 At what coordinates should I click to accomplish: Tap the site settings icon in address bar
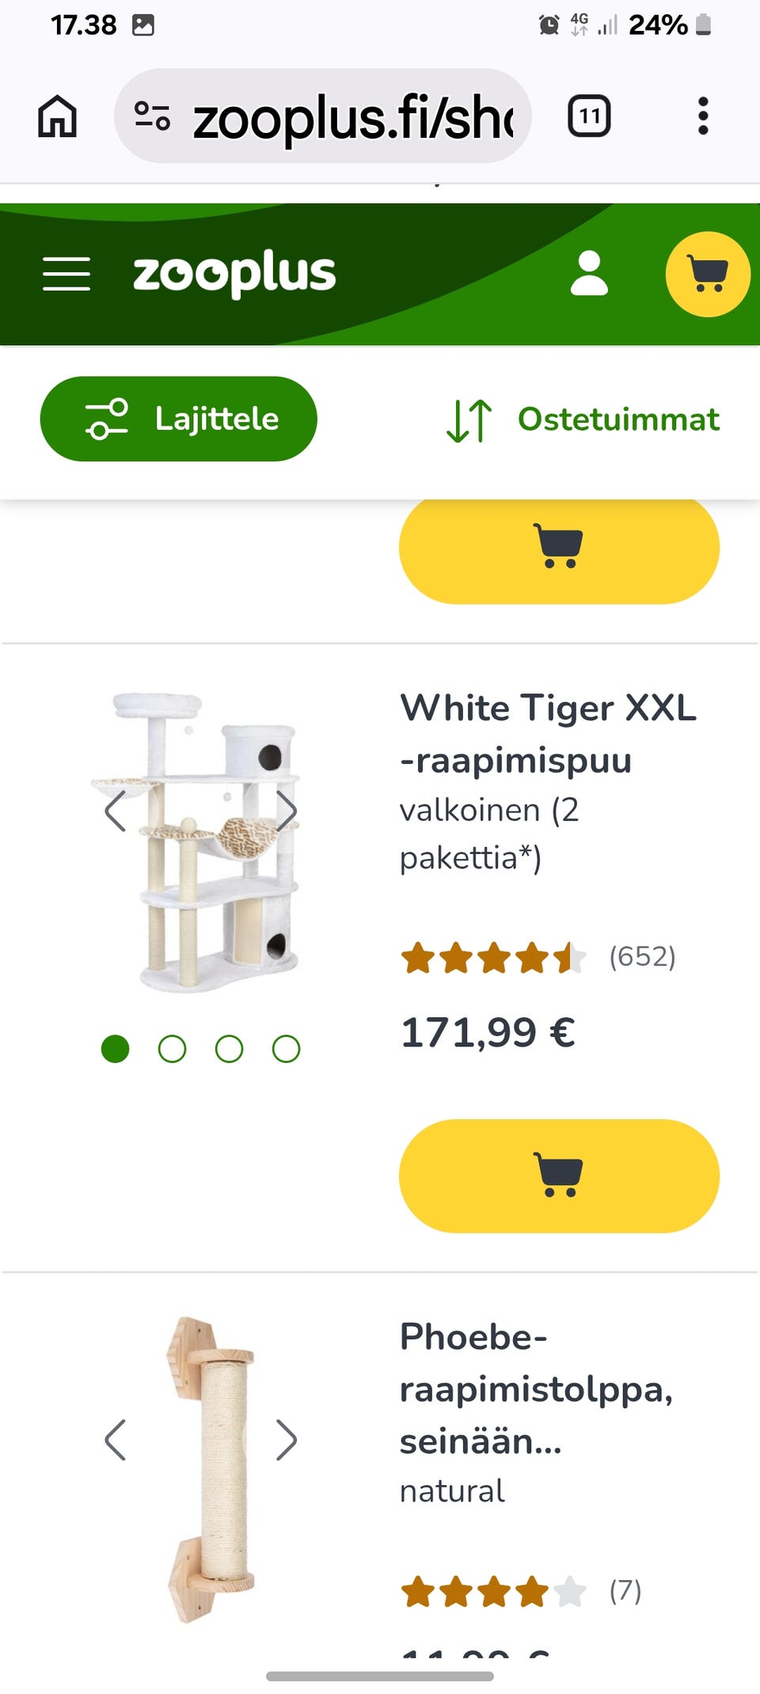coord(152,116)
